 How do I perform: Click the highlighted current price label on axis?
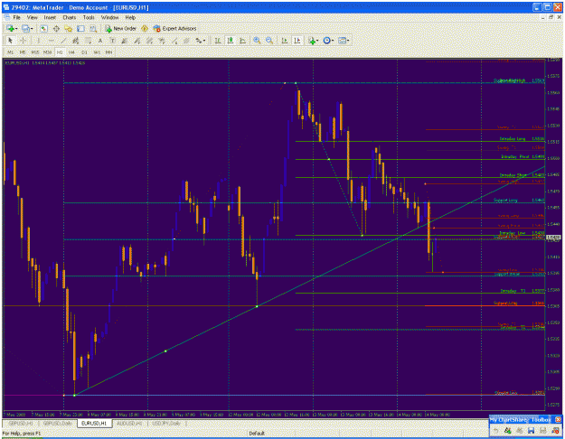pos(553,238)
